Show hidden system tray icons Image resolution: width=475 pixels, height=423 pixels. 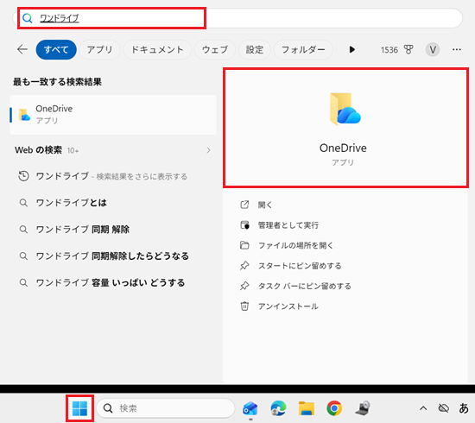423,408
